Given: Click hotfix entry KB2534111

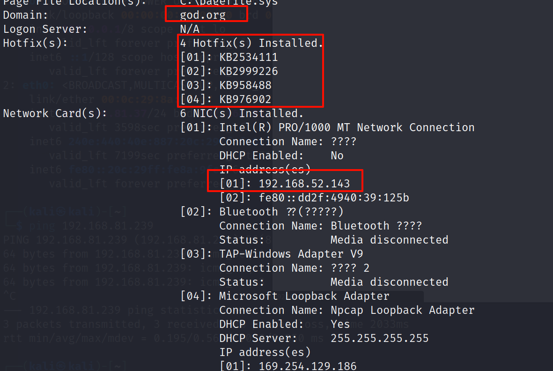Looking at the screenshot, I should (248, 57).
